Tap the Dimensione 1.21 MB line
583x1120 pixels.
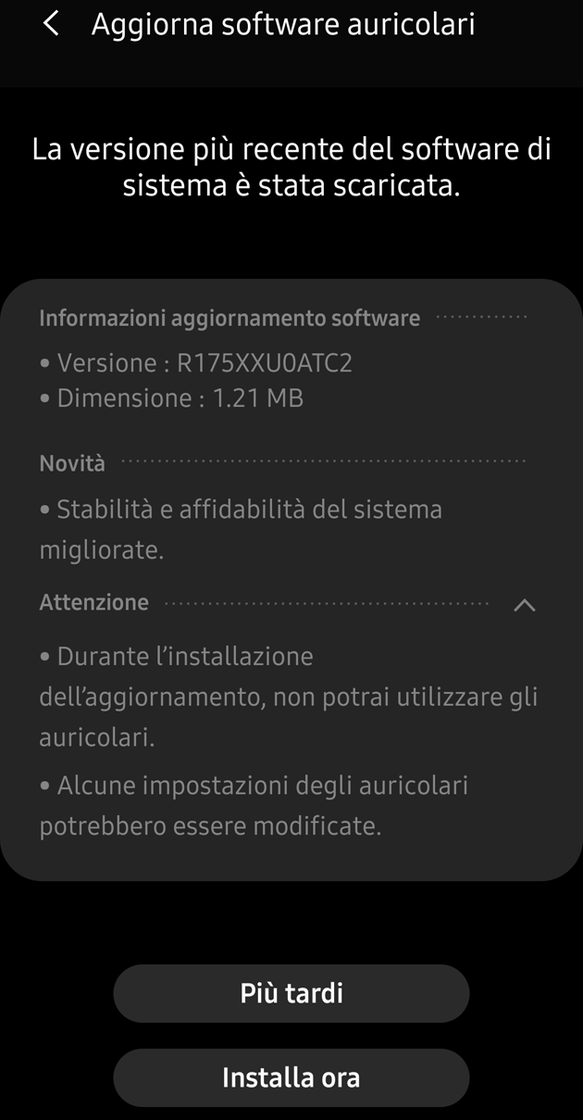pyautogui.click(x=172, y=399)
